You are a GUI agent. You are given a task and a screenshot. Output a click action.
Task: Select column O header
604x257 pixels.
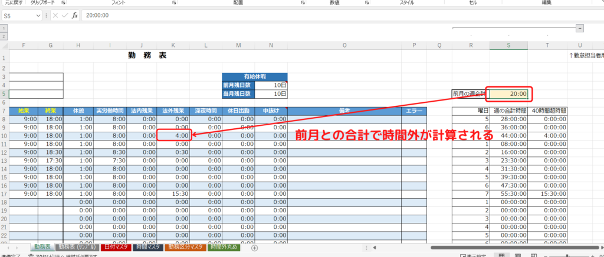point(344,45)
